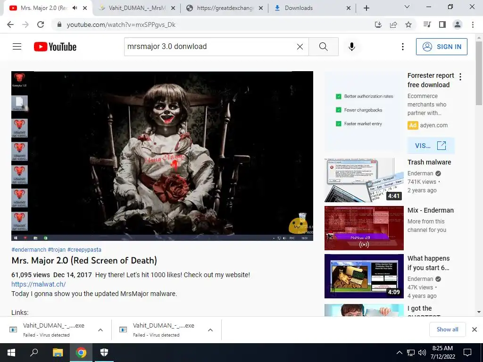Start voice search with the microphone
The image size is (483, 362).
352,47
